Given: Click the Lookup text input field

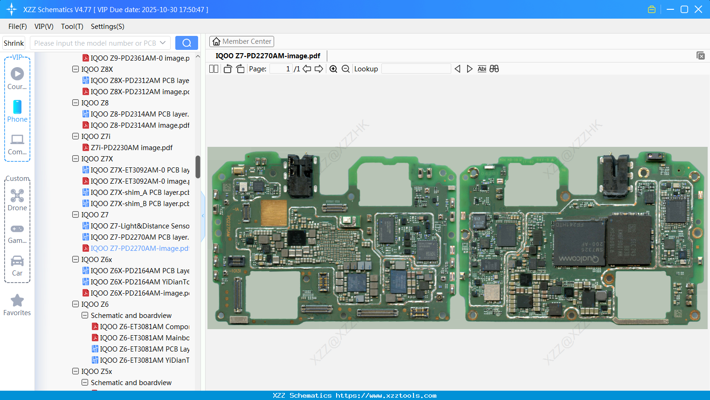Looking at the screenshot, I should point(415,69).
